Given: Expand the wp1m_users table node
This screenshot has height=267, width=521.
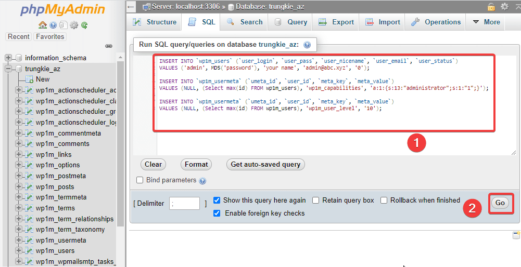Looking at the screenshot, I should (x=19, y=251).
